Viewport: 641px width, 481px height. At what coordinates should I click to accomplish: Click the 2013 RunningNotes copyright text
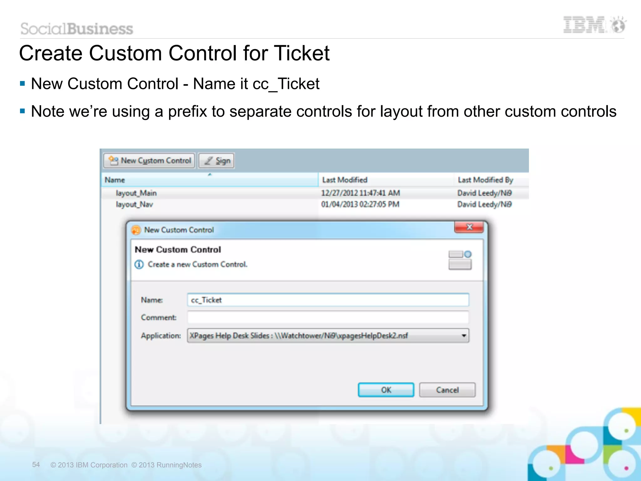click(167, 465)
